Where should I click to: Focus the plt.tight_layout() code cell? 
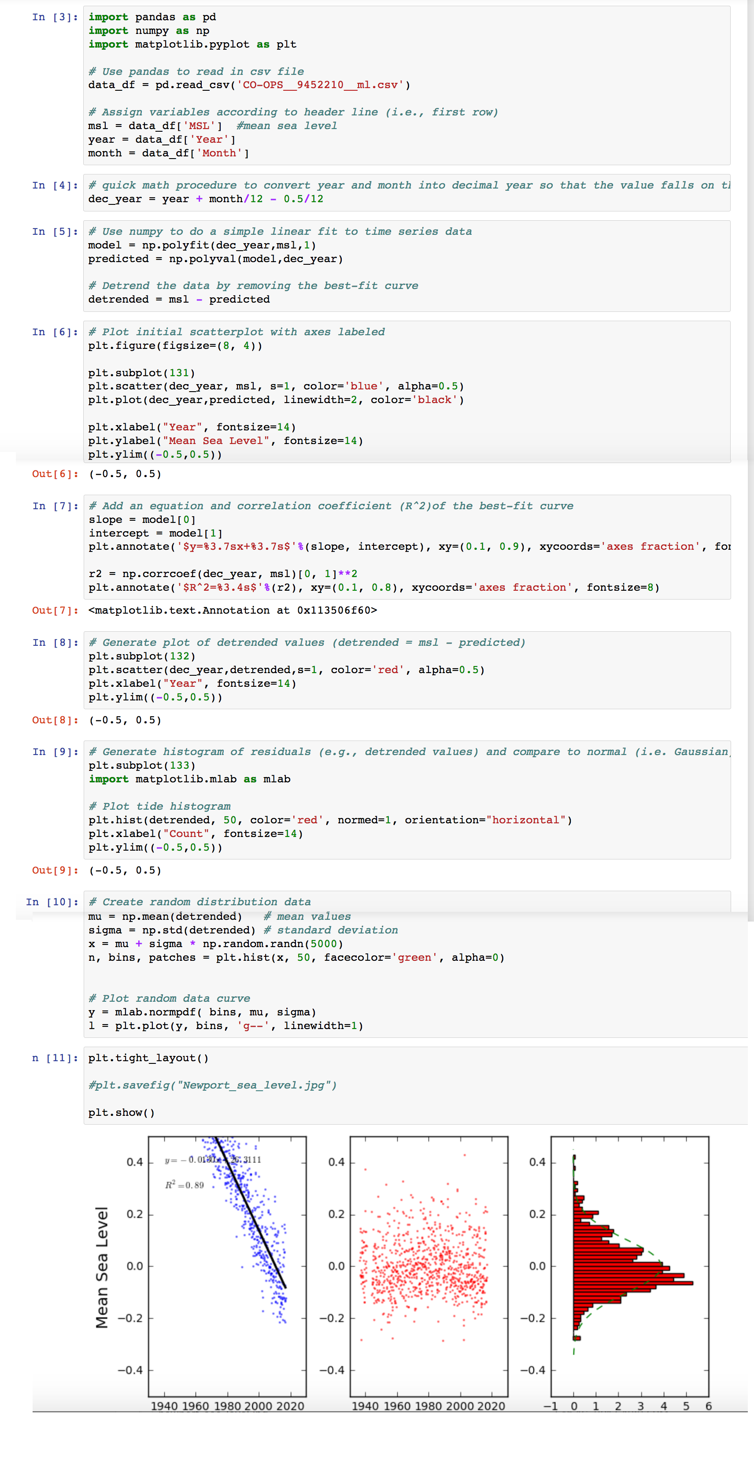coord(407,1085)
